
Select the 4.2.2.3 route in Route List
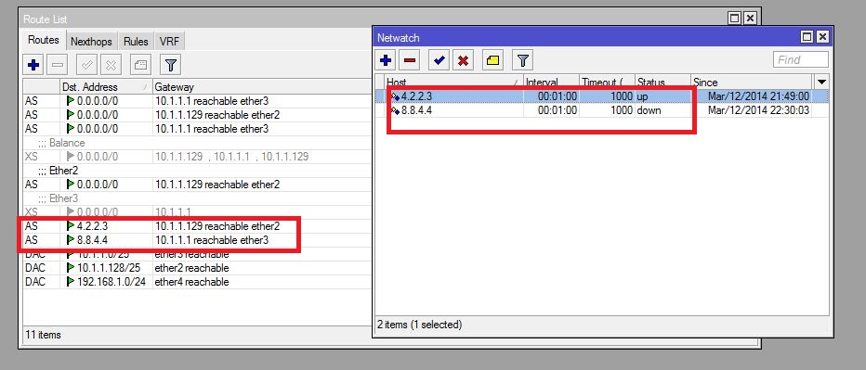point(197,226)
